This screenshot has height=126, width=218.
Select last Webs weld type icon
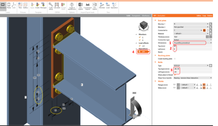(x=211, y=88)
